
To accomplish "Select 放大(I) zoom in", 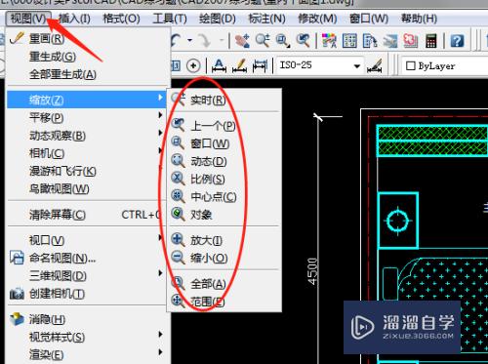I will tap(224, 241).
